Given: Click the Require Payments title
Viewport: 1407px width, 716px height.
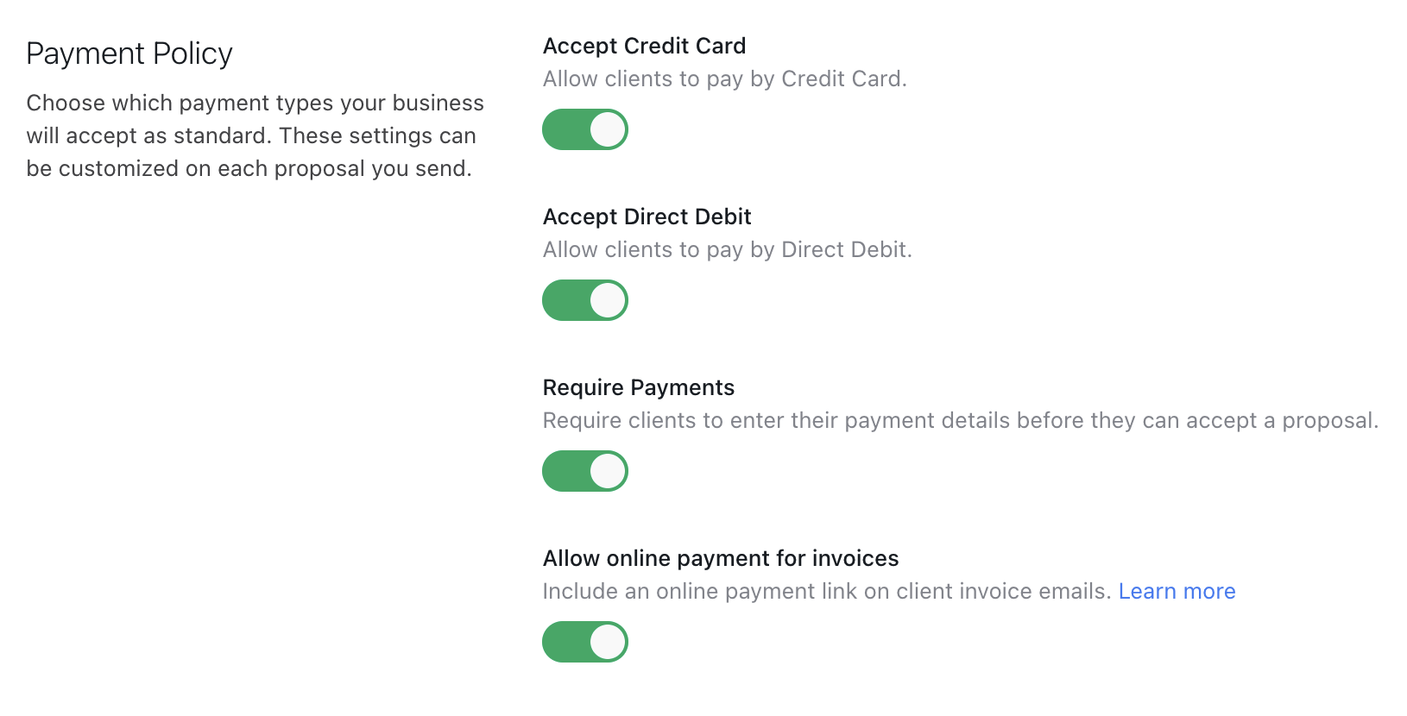Looking at the screenshot, I should (x=638, y=387).
